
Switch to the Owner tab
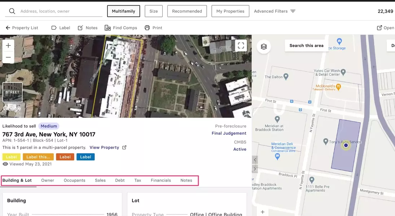(48, 180)
